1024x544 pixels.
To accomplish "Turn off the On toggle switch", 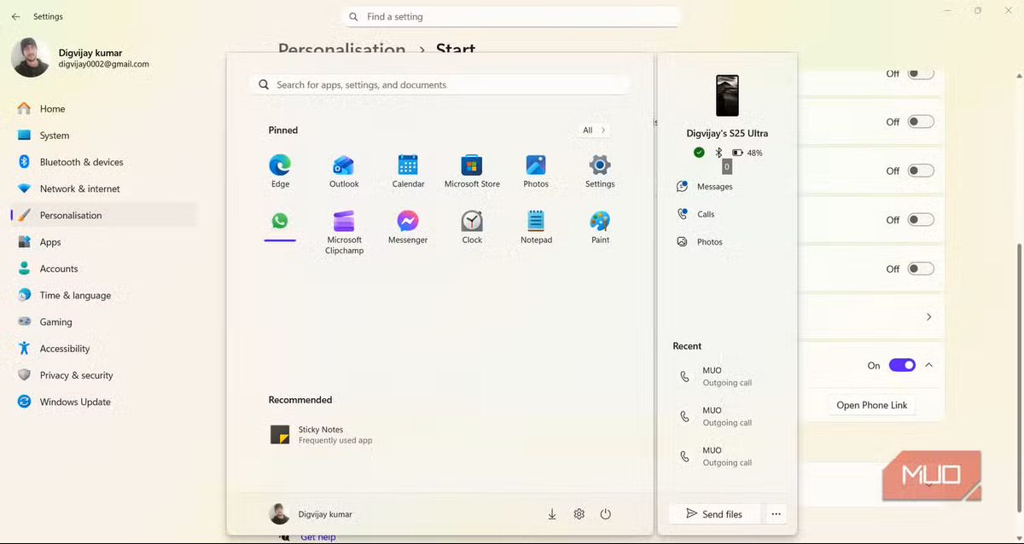I will (x=902, y=365).
